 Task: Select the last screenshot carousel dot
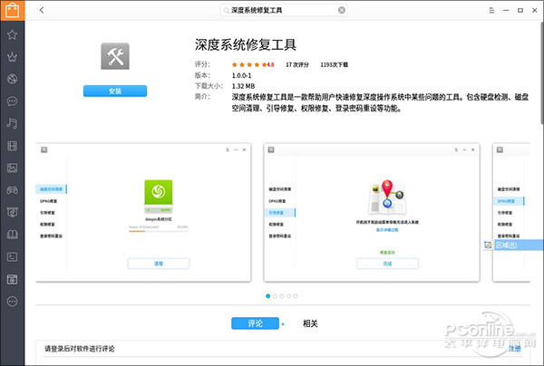[x=297, y=295]
